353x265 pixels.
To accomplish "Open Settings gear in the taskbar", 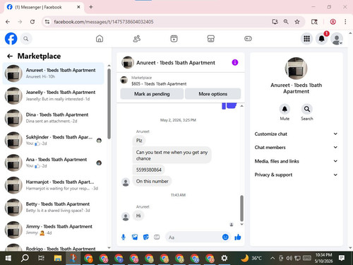I will pos(225,258).
